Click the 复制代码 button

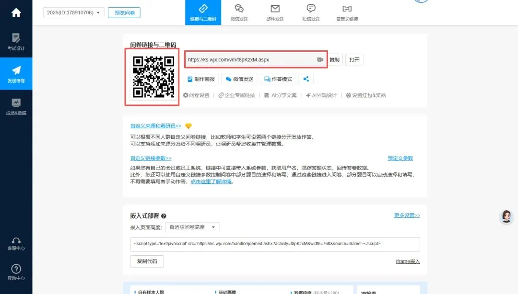coord(147,261)
